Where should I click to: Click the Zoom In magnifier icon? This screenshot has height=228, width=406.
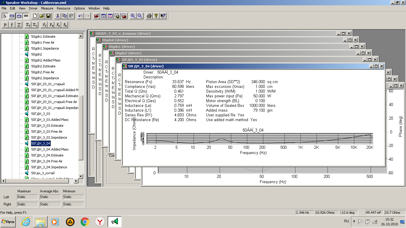pyautogui.click(x=133, y=16)
